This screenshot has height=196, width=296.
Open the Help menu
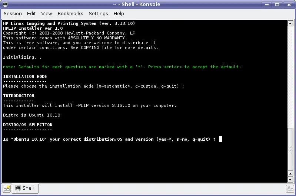point(119,14)
